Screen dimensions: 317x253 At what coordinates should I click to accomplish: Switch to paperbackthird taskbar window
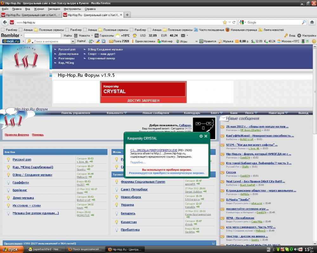coord(46,250)
